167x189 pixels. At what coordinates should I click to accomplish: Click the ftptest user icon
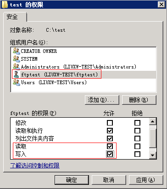tap(17, 74)
